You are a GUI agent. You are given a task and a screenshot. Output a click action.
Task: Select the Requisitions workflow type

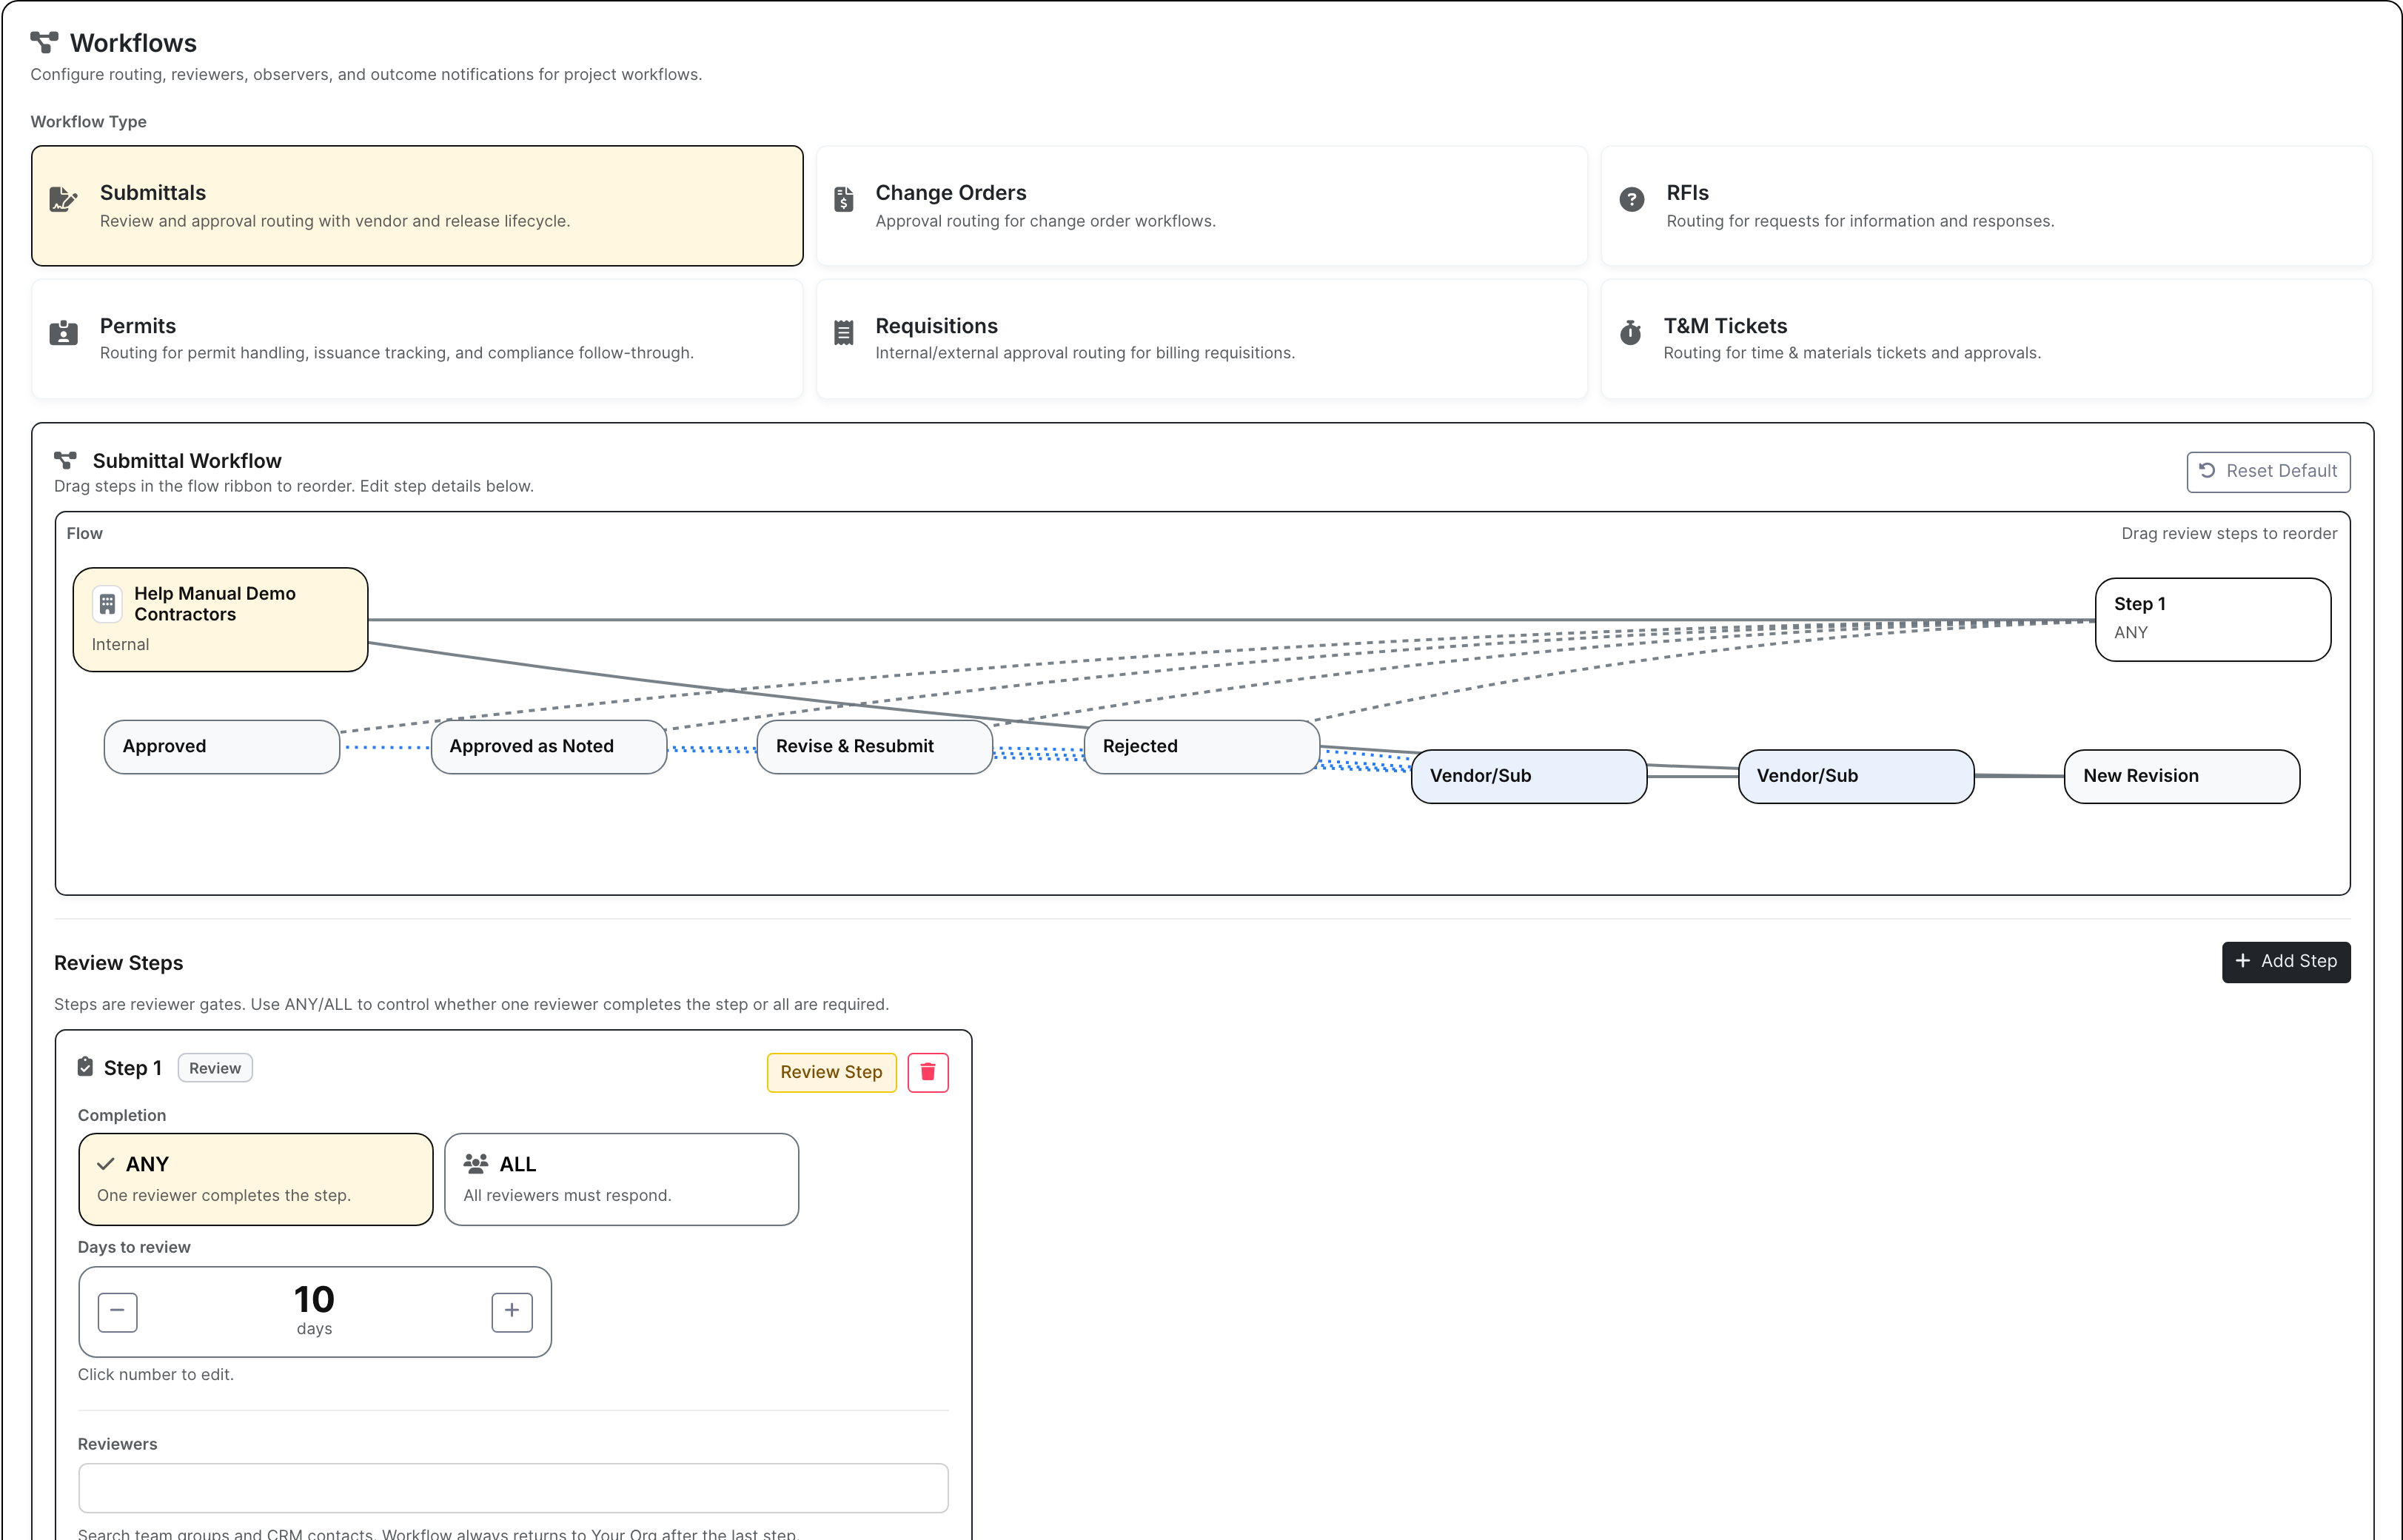(1201, 339)
